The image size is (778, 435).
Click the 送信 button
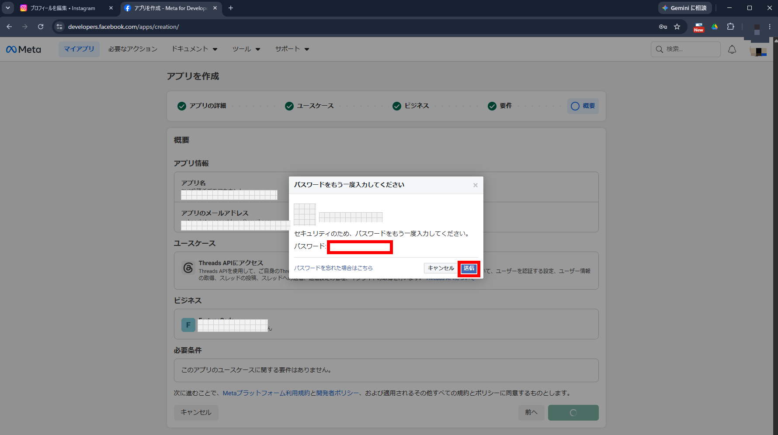coord(469,268)
